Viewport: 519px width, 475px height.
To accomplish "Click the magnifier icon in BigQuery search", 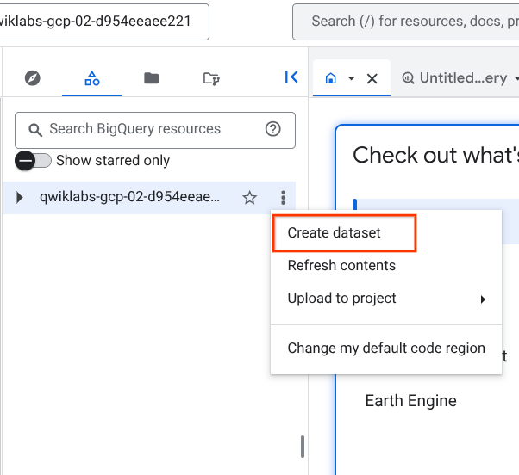I will click(35, 130).
